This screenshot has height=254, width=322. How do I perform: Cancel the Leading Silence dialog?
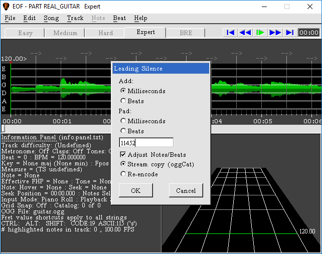point(186,190)
